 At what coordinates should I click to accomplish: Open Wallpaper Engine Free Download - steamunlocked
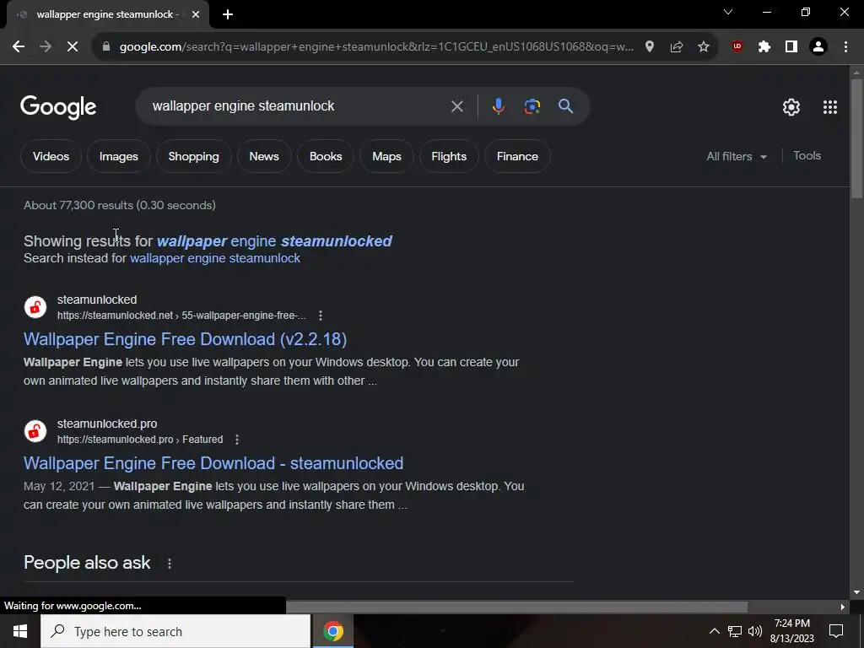tap(213, 463)
